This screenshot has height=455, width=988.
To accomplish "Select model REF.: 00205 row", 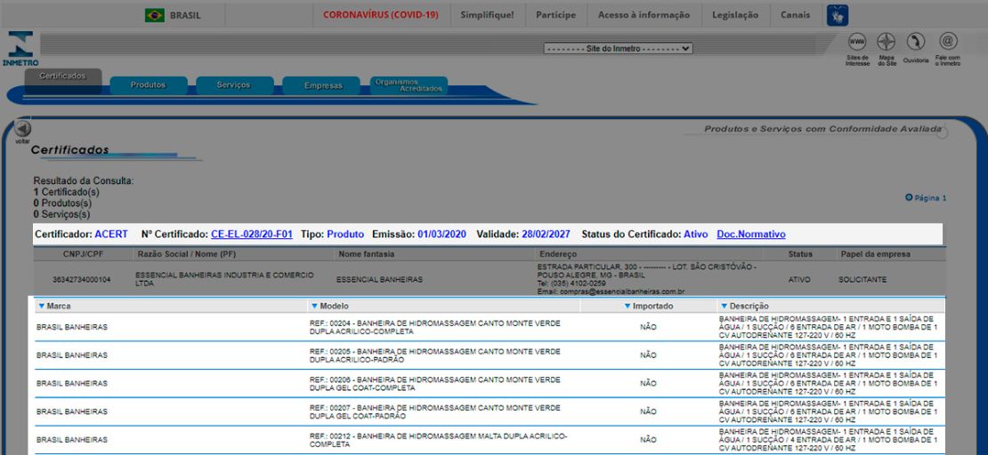I will click(490, 355).
